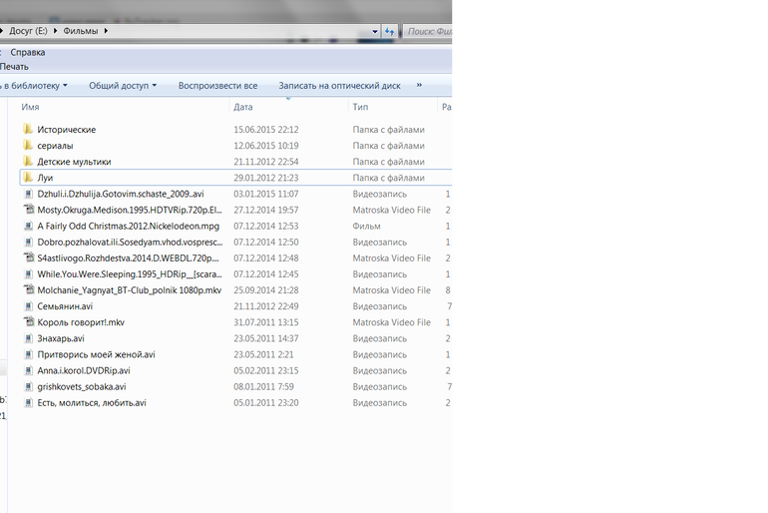Click the date 25.09.2014 21:28
Screen dimensions: 768x513
coord(266,290)
